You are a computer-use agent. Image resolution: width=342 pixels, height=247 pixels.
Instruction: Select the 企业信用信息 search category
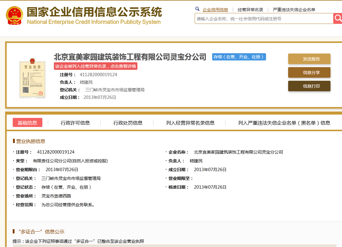coord(215,10)
